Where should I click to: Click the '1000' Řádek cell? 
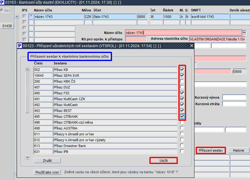[x=171, y=17]
